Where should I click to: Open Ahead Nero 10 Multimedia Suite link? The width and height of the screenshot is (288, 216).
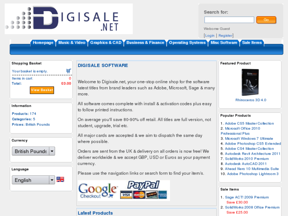click(x=252, y=169)
